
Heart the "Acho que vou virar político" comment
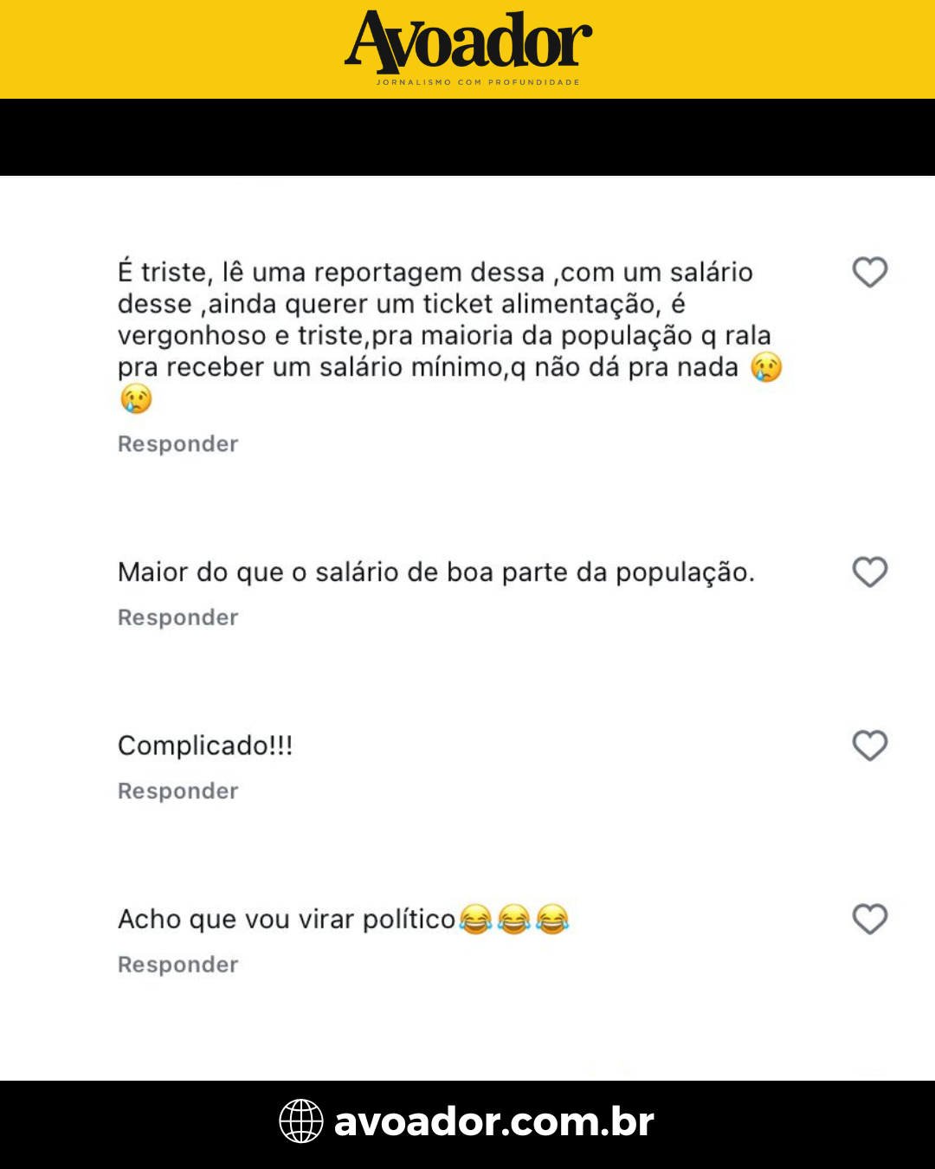click(x=870, y=919)
